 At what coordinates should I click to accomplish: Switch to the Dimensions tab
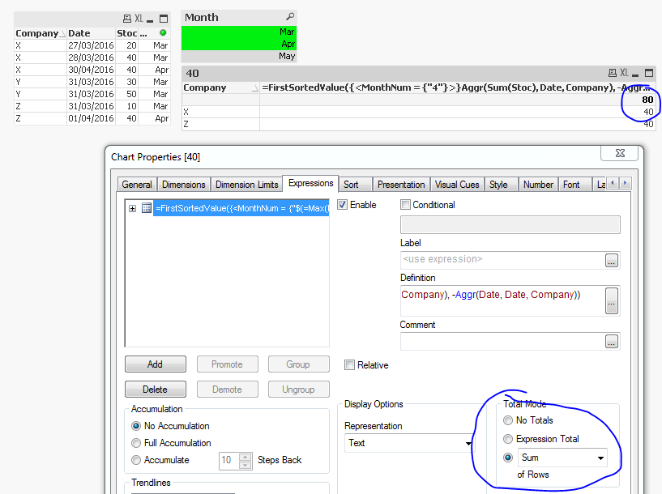click(184, 185)
